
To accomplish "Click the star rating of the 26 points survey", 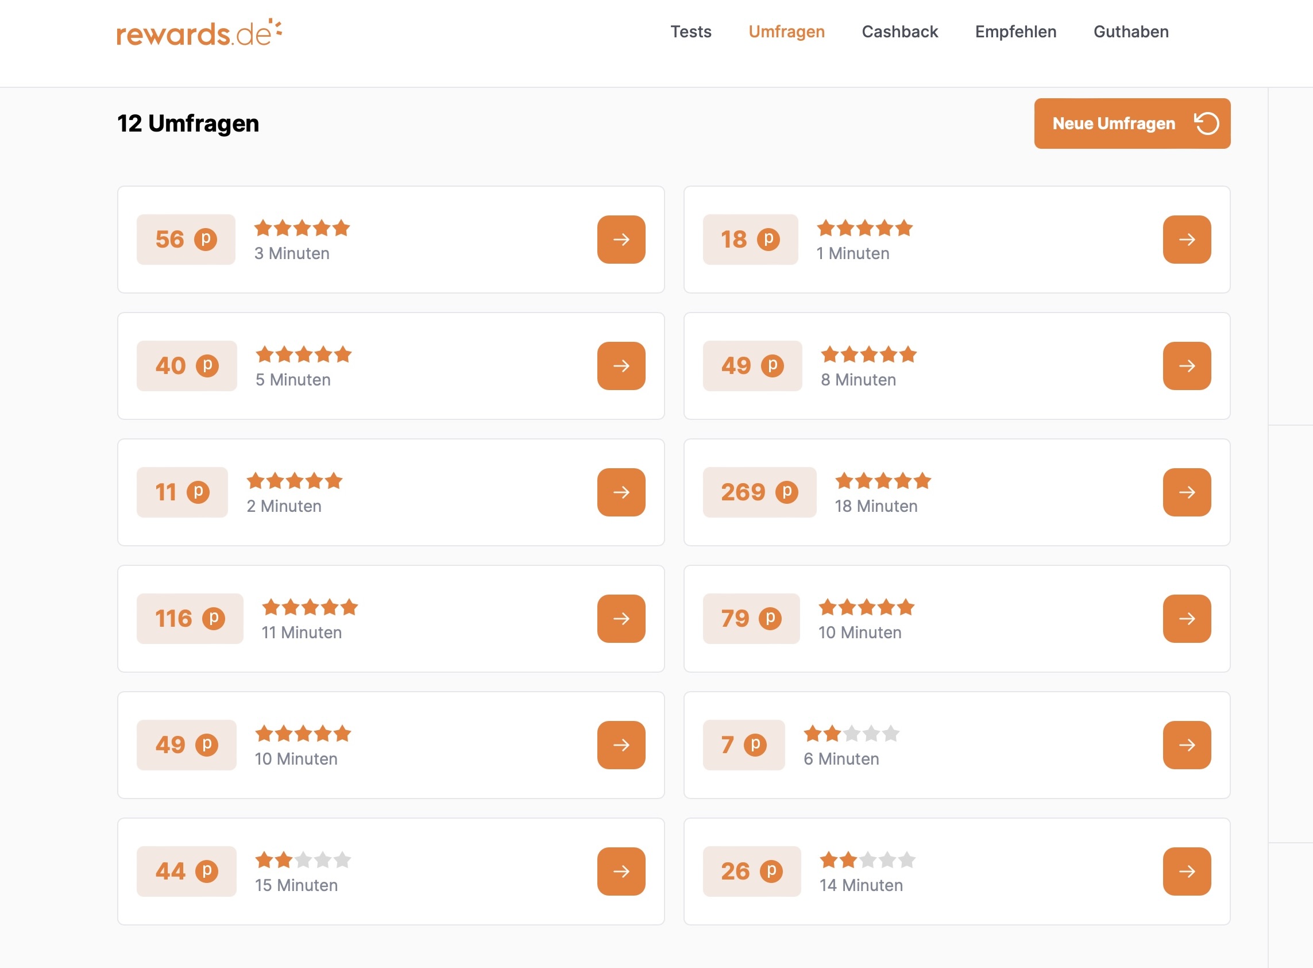I will click(868, 859).
